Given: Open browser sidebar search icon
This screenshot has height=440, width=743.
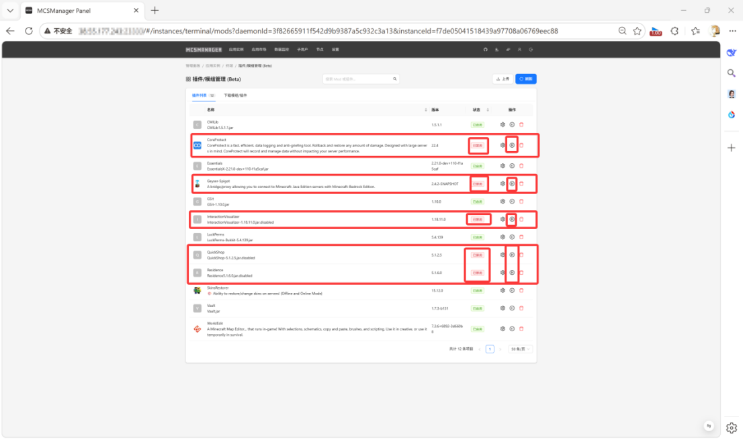Looking at the screenshot, I should click(732, 73).
